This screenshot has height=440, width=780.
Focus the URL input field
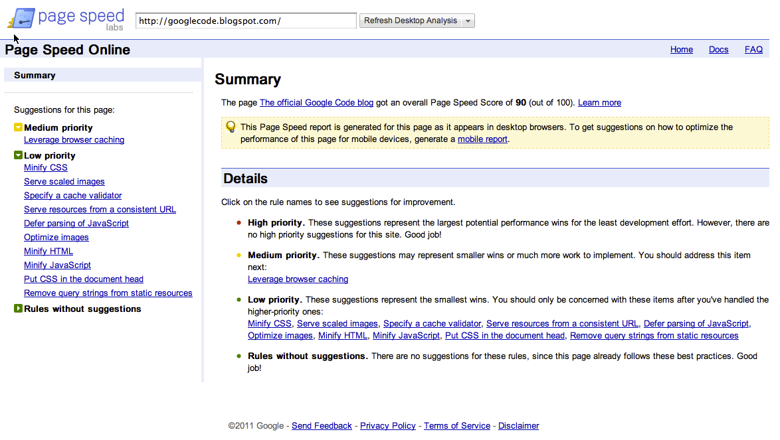tap(246, 21)
